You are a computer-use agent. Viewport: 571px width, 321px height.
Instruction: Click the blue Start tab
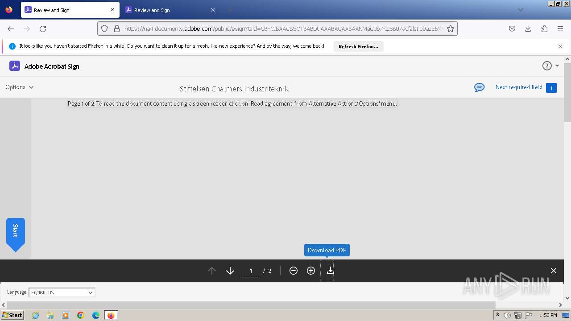click(16, 235)
